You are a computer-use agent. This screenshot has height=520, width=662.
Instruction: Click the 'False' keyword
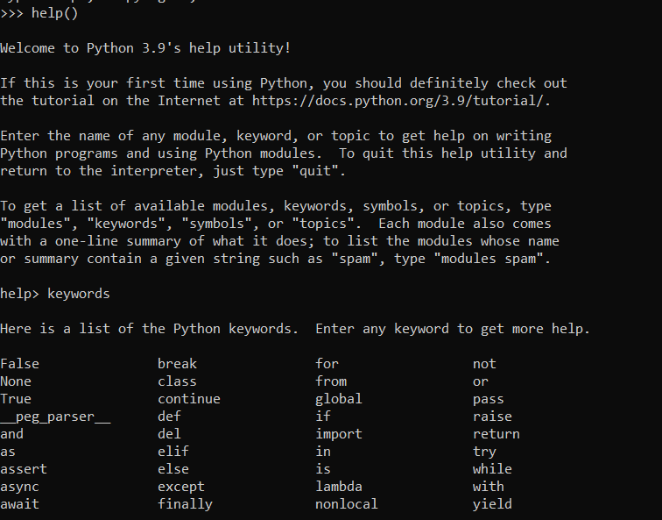point(20,364)
